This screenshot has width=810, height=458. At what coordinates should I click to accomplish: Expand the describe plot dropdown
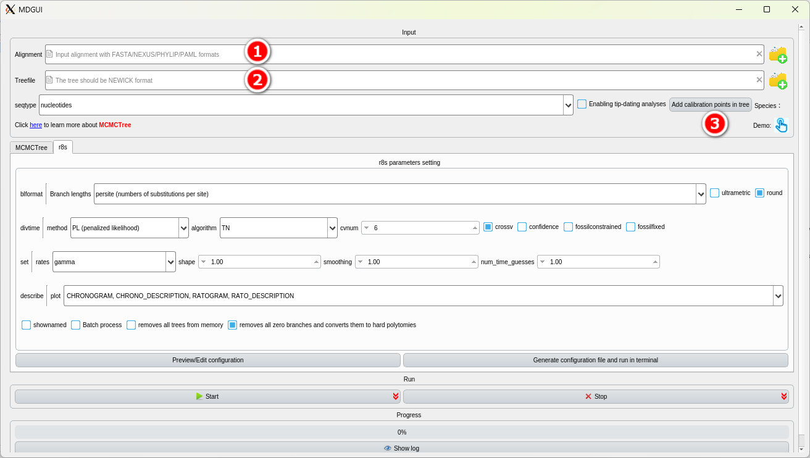click(x=778, y=296)
